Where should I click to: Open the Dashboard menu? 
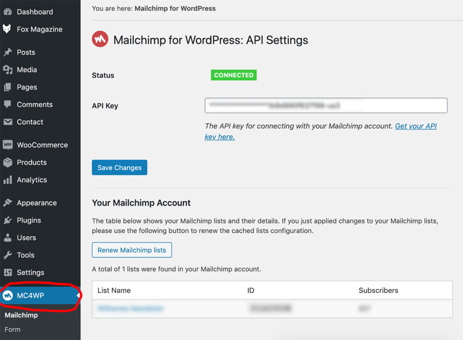click(x=35, y=12)
